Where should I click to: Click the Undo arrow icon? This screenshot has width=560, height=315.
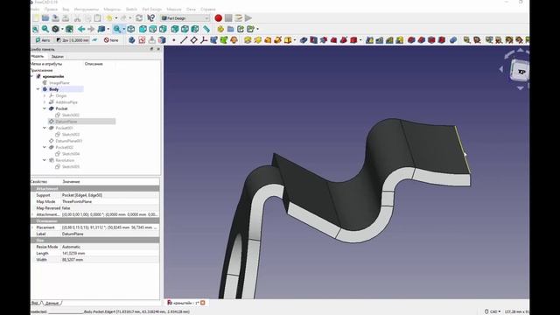click(x=108, y=17)
